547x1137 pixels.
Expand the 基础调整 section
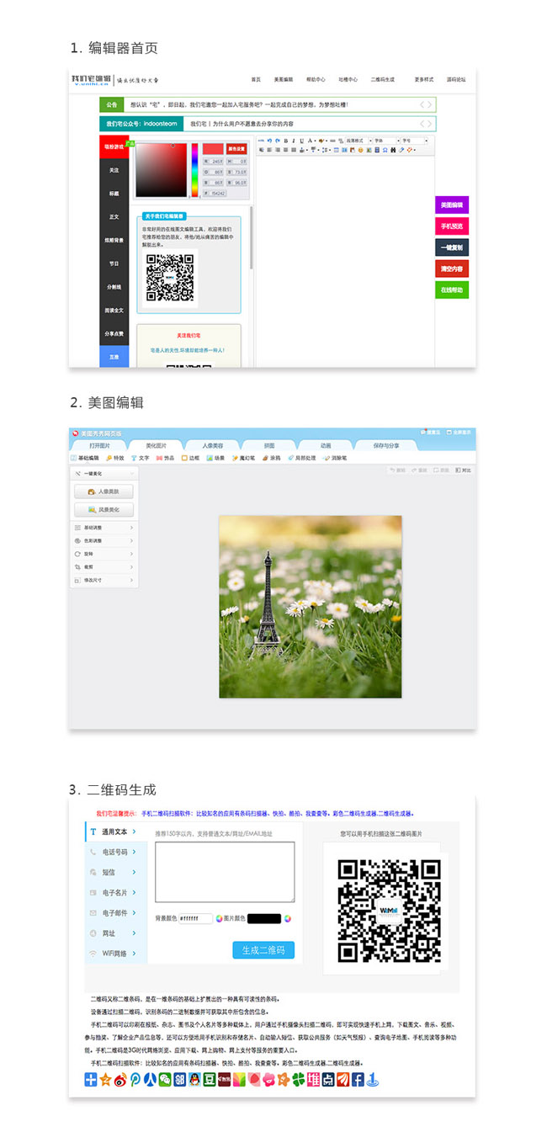point(104,528)
